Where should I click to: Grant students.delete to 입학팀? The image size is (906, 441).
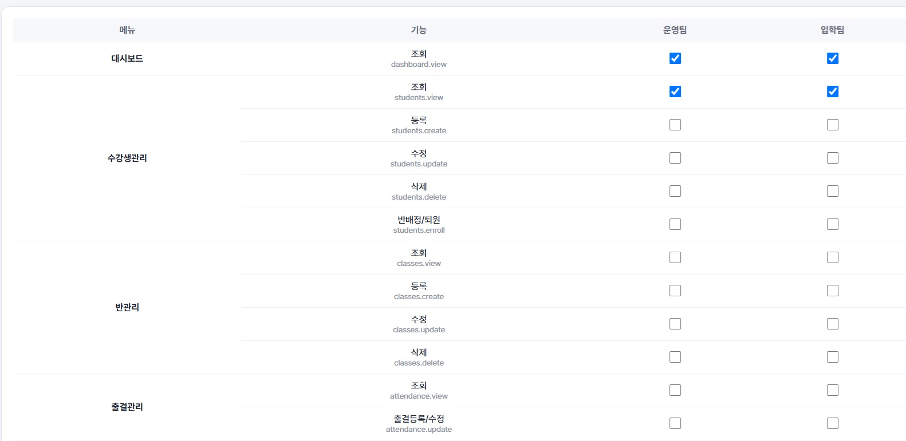pos(833,191)
